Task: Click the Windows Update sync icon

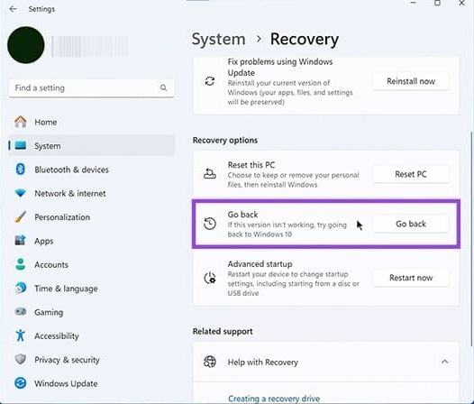Action: pos(21,383)
